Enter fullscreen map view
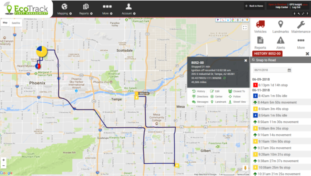This screenshot has height=176, width=311. pos(245,28)
